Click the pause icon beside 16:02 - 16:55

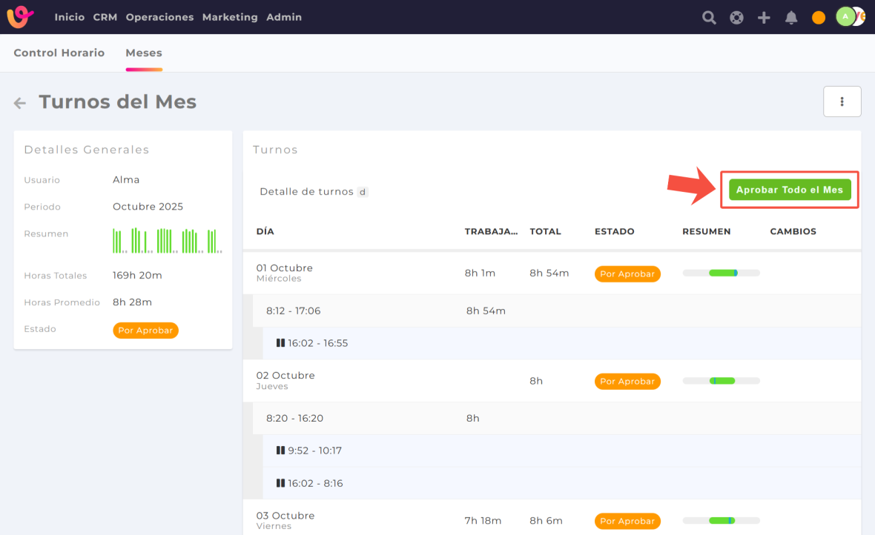(x=280, y=343)
